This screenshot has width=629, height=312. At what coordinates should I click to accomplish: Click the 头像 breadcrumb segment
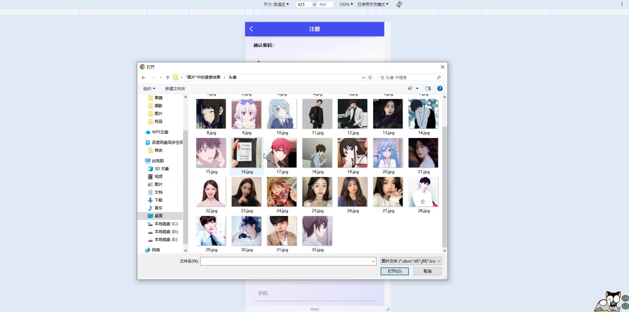coord(233,77)
